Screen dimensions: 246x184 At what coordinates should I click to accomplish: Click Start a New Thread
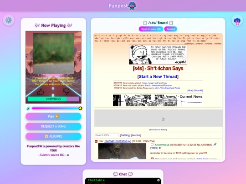click(x=158, y=77)
